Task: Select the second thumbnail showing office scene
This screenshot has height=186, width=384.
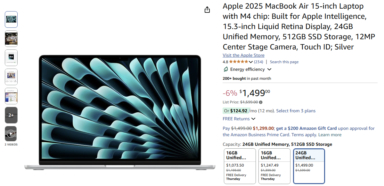Action: point(11,39)
